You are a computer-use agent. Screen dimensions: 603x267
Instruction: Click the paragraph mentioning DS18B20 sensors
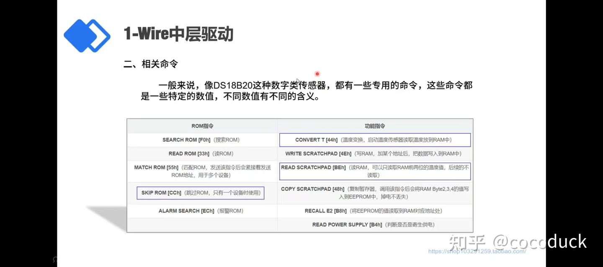pyautogui.click(x=307, y=91)
